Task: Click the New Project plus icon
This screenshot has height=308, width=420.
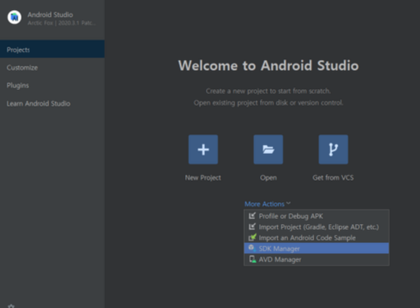Action: pos(203,150)
